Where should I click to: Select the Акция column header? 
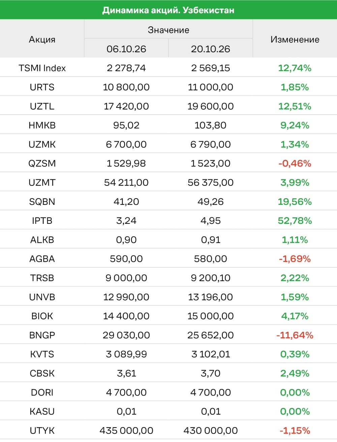pos(42,39)
